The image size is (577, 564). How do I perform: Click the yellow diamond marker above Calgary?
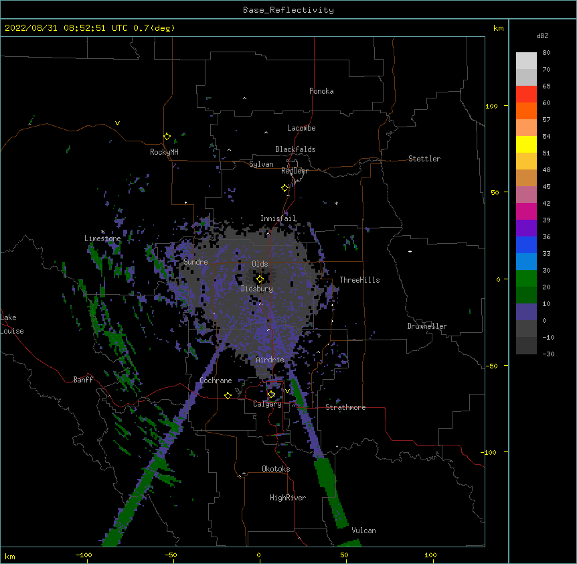click(x=271, y=395)
